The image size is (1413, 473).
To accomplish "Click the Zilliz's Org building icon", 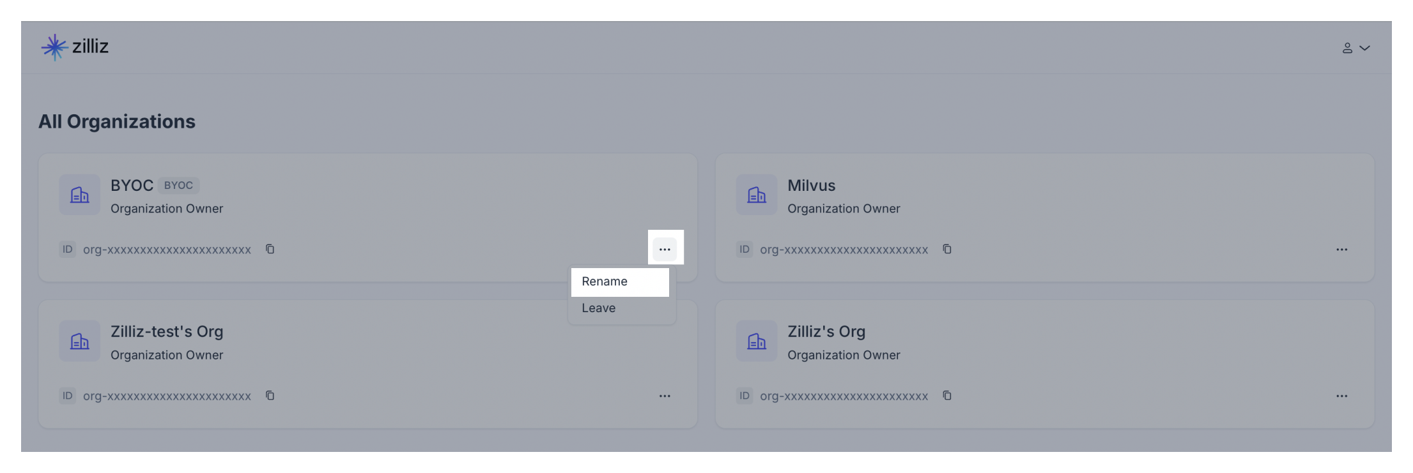I will coord(757,341).
